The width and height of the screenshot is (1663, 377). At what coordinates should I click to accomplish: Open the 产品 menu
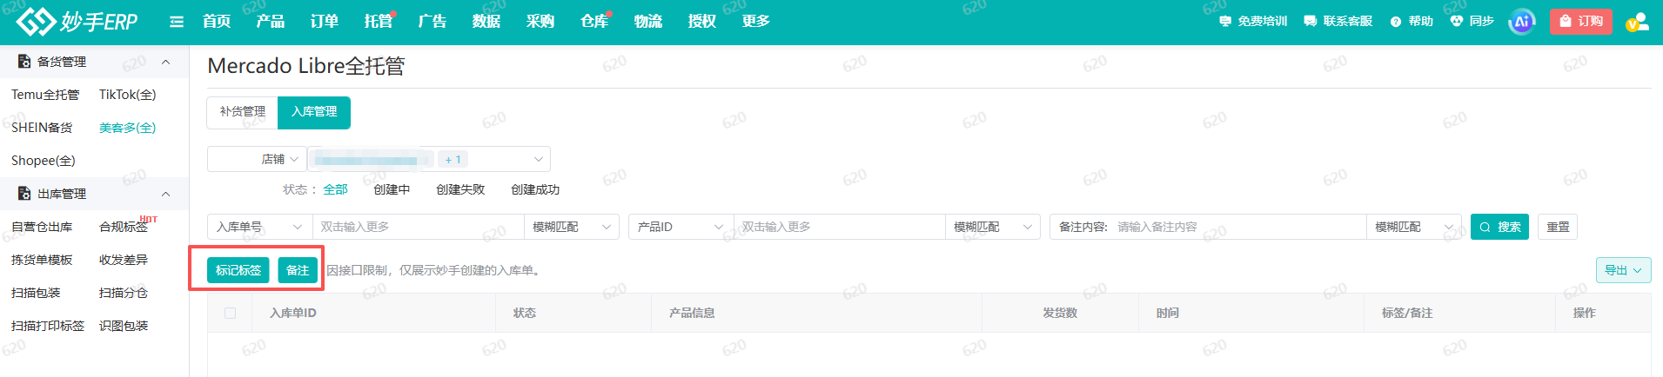[x=271, y=22]
